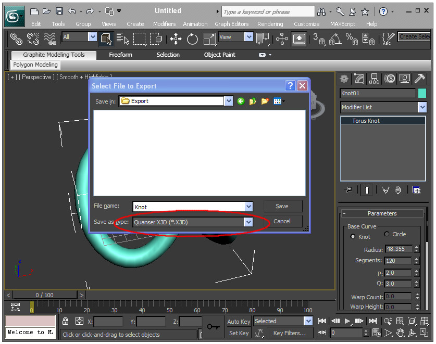This screenshot has width=436, height=344.
Task: Choose the Circle base curve option
Action: tap(385, 234)
